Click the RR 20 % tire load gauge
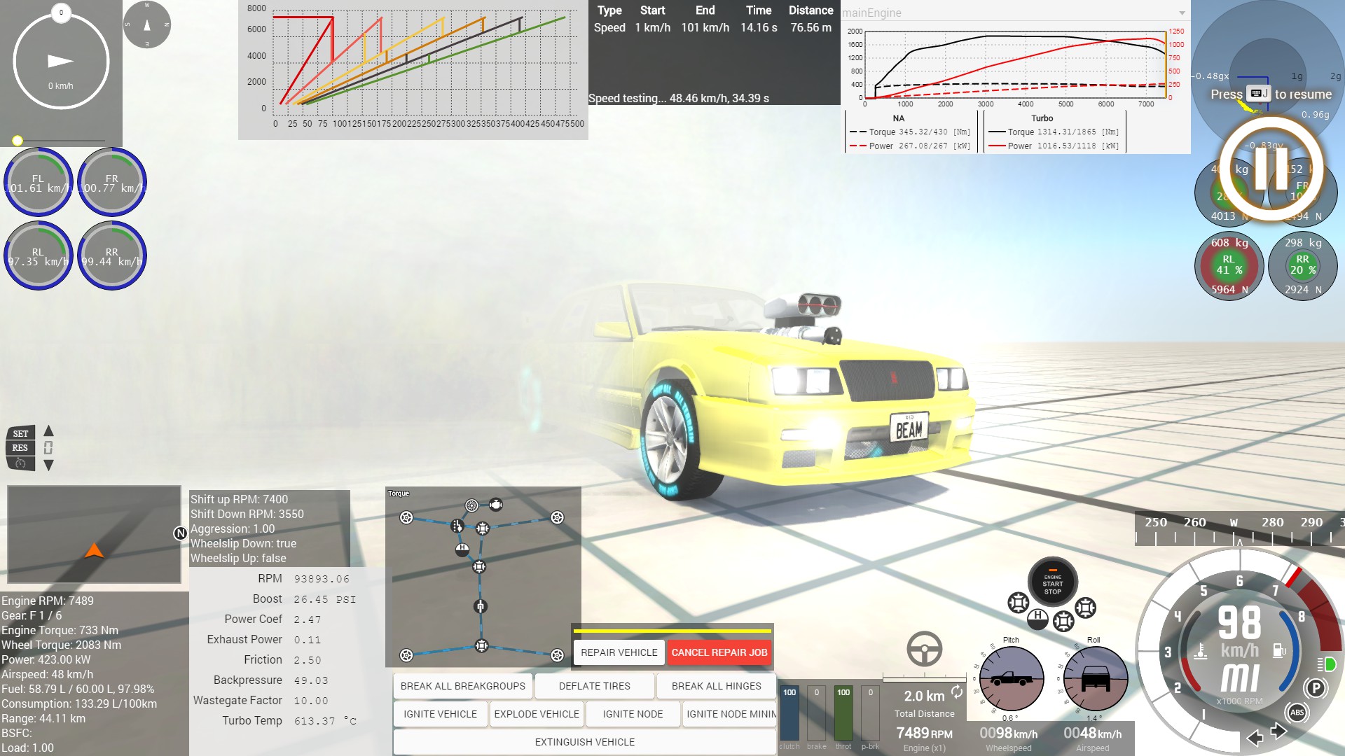1345x756 pixels. (1302, 265)
